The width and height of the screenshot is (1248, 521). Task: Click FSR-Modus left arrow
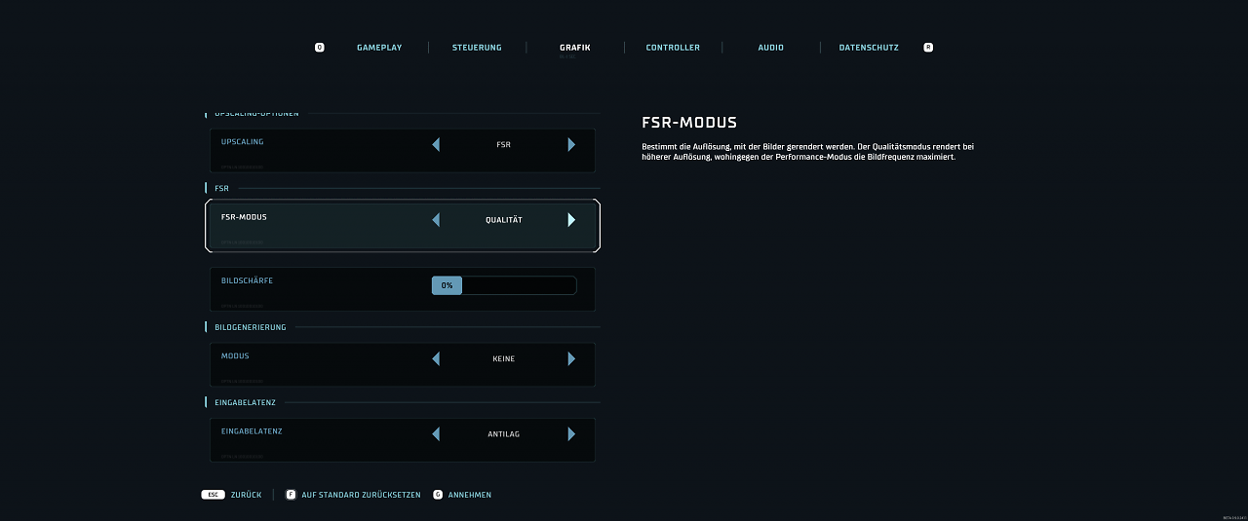click(x=436, y=220)
